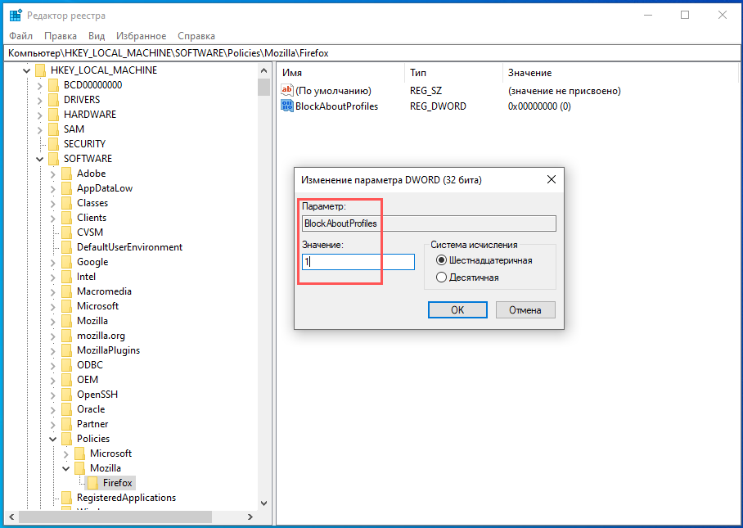Click the Значение input field
This screenshot has height=528, width=743.
pyautogui.click(x=358, y=262)
